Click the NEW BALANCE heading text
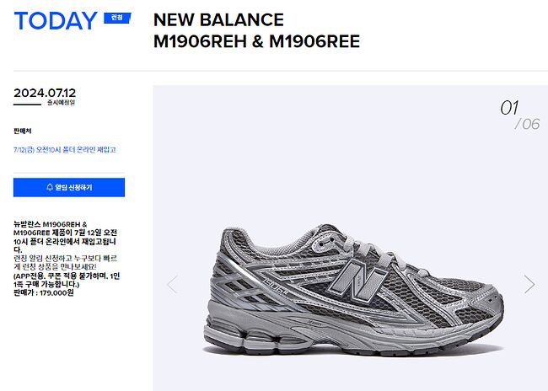The image size is (548, 391). click(x=219, y=20)
